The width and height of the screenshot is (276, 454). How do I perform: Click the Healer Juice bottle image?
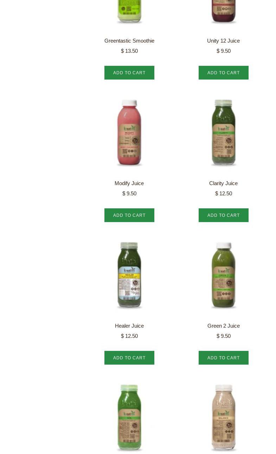point(129,275)
